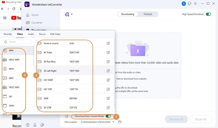This screenshot has width=218, height=128.
Task: Open the download folder location icon
Action: (120, 122)
